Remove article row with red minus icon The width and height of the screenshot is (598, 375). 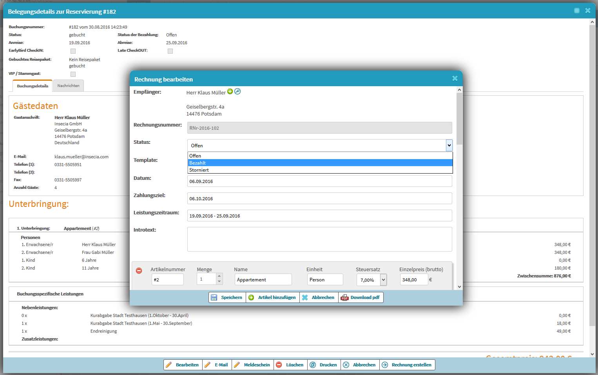tap(139, 271)
